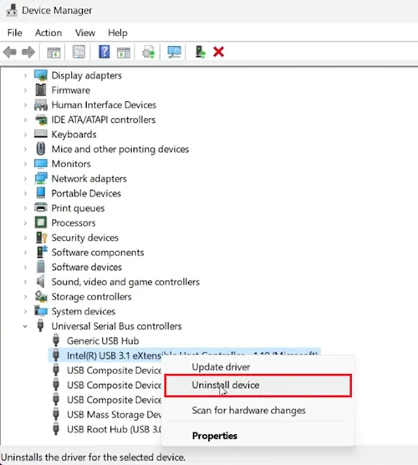The width and height of the screenshot is (418, 465).
Task: Open the Action menu
Action: [x=48, y=33]
